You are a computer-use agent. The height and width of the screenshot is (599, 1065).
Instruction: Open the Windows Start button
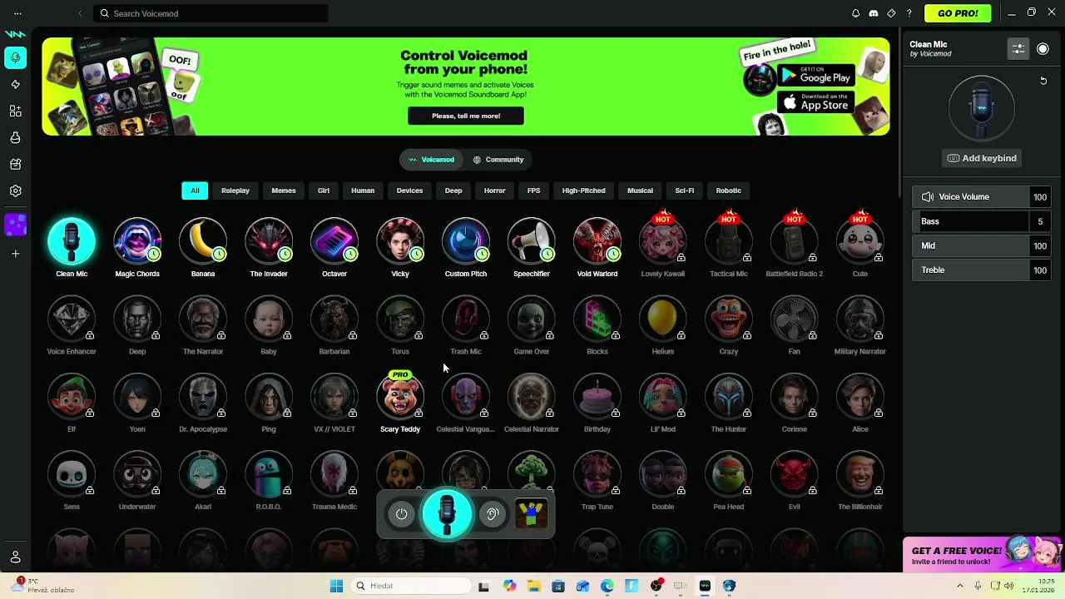(336, 586)
